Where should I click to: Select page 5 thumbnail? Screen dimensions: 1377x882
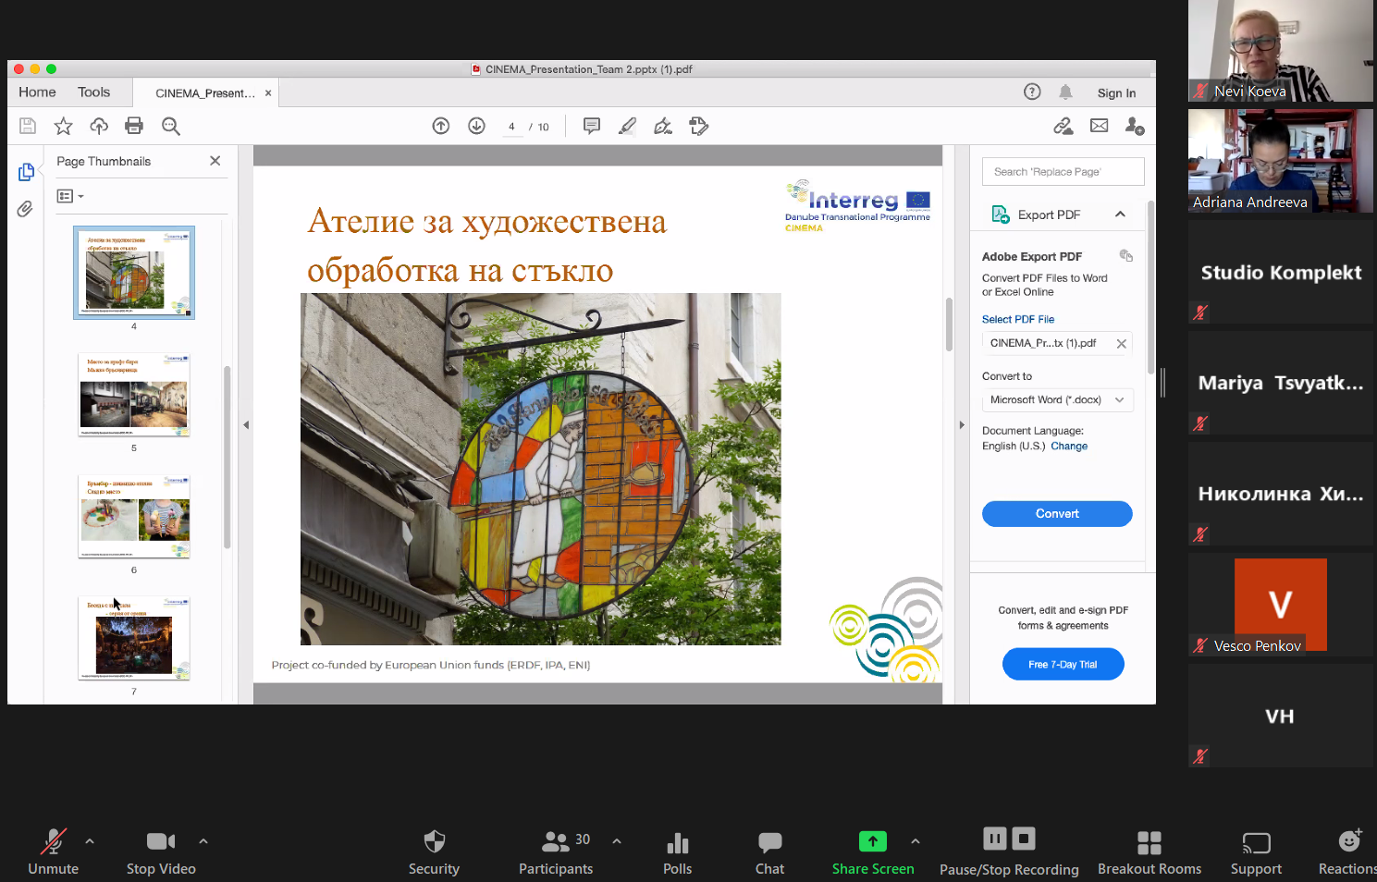click(x=134, y=395)
